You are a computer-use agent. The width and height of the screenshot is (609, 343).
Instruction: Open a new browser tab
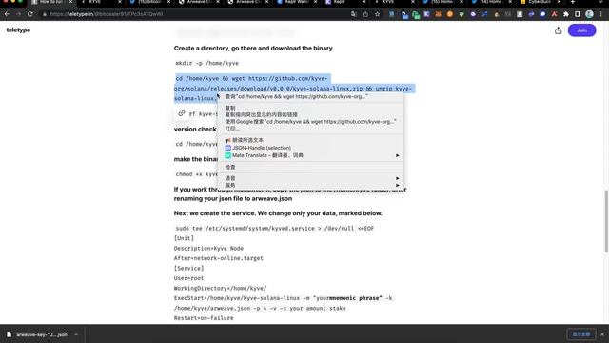pyautogui.click(x=573, y=2)
